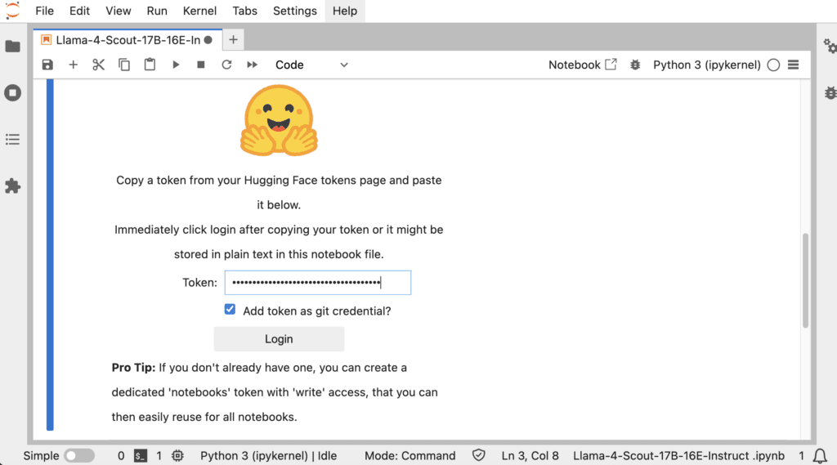Cut the selected cell using scissors icon
The width and height of the screenshot is (837, 465).
click(98, 65)
